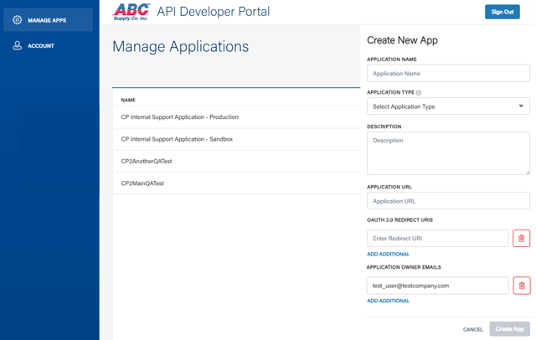
Task: Select the CP2MainQATest application row
Action: (142, 183)
